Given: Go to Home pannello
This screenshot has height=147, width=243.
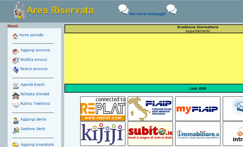Looking at the screenshot, I should tap(31, 35).
